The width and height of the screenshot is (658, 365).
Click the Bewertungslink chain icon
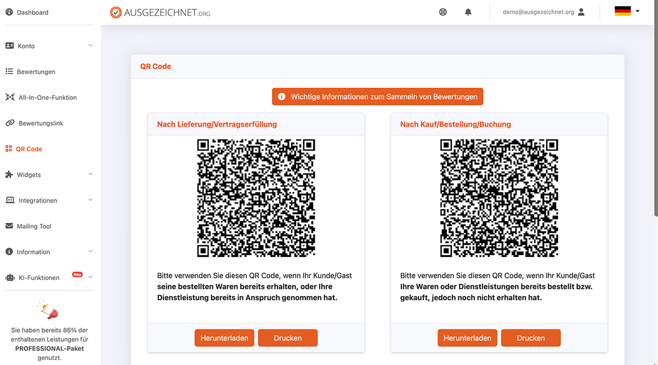pos(10,123)
